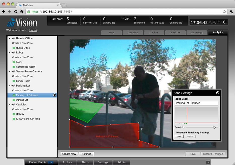
Task: Click the camera icon next to Lobby
Action: (13, 53)
